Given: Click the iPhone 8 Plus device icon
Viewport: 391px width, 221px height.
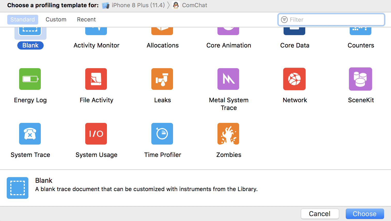Looking at the screenshot, I should (105, 5).
